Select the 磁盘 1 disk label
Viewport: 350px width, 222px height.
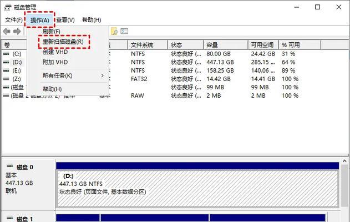coord(25,219)
